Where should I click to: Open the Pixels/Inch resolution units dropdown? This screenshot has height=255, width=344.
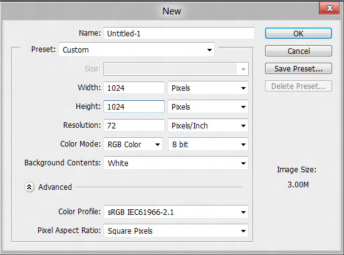click(208, 126)
